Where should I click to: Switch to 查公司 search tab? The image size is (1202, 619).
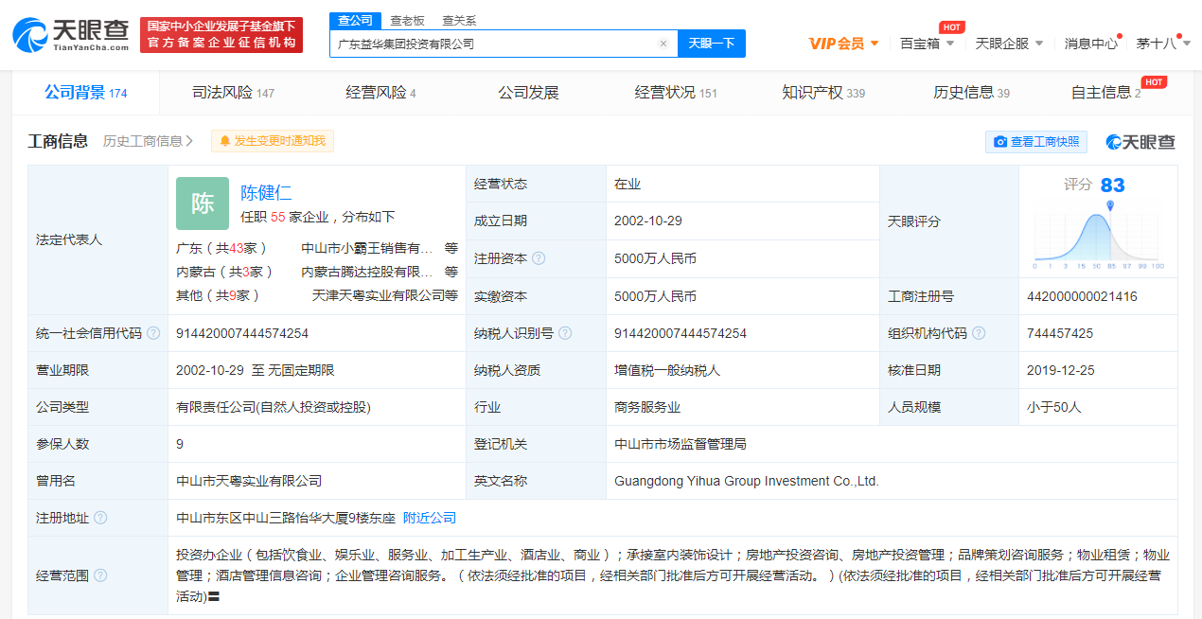coord(356,20)
